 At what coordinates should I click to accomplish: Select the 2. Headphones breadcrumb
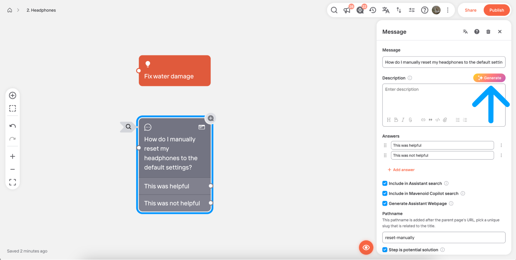click(x=41, y=10)
